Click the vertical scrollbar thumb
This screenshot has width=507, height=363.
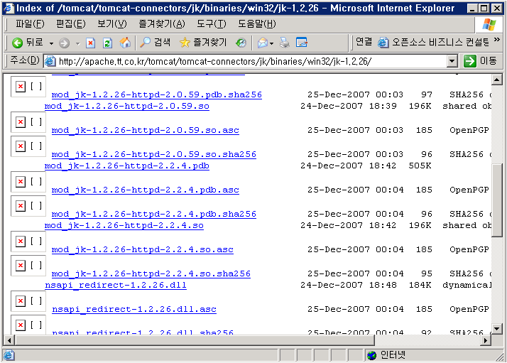[x=496, y=201]
